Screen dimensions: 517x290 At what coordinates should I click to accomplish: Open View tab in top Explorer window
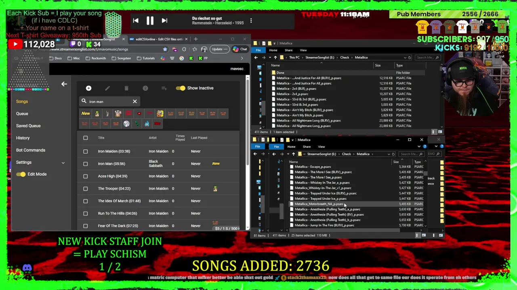point(303,50)
